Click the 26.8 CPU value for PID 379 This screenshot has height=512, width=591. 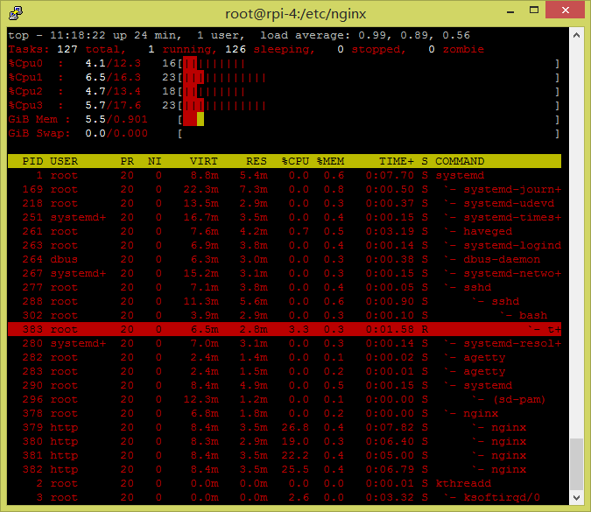pyautogui.click(x=296, y=427)
